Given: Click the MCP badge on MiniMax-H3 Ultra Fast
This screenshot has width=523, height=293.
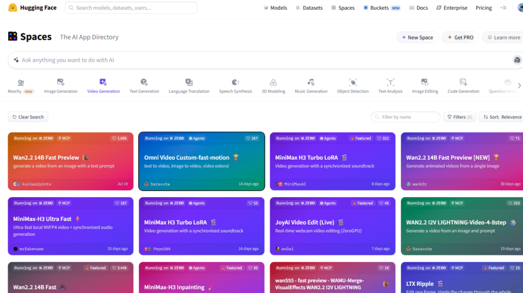Looking at the screenshot, I should click(64, 203).
